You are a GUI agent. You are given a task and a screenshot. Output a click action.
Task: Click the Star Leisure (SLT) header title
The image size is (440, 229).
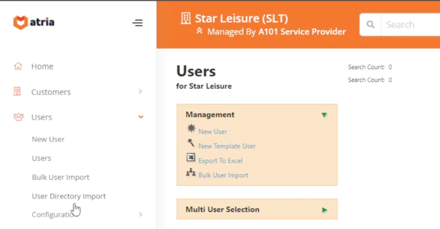click(x=242, y=19)
